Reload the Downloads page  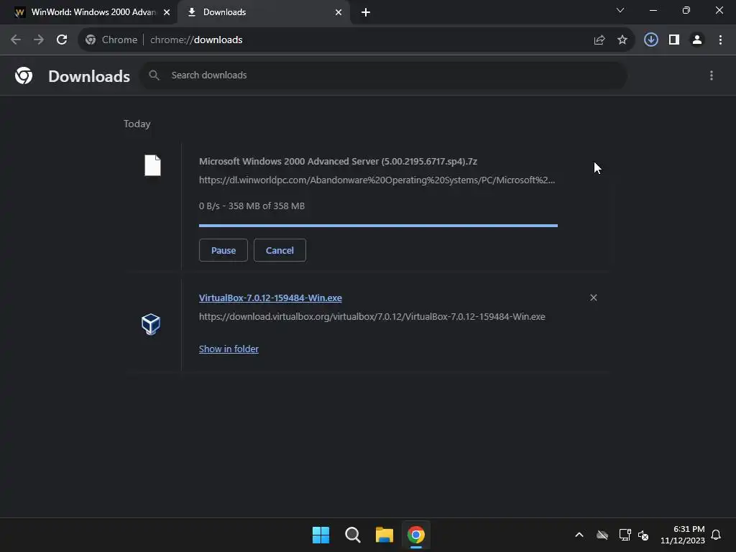pyautogui.click(x=62, y=40)
